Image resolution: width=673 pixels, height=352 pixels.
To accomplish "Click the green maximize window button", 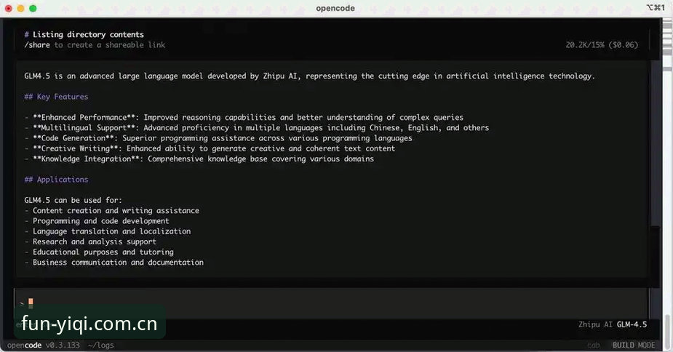I will (33, 8).
